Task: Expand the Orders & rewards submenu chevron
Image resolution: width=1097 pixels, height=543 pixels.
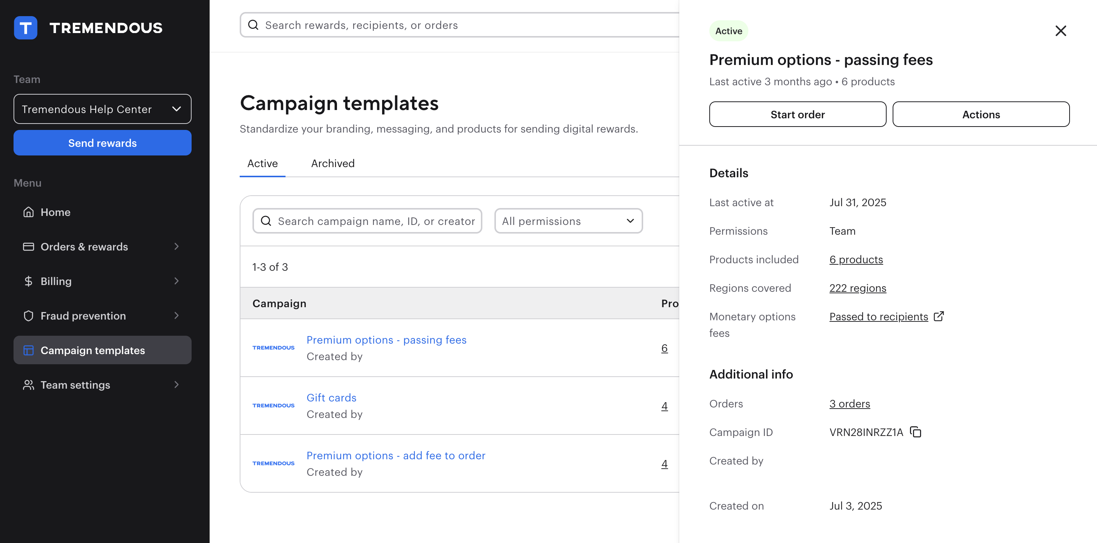Action: click(176, 246)
